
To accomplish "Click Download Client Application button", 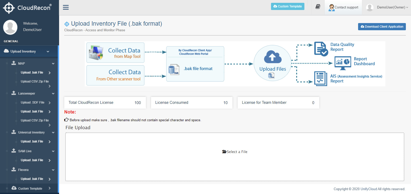I will (x=382, y=27).
